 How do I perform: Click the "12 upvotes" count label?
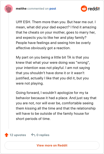(18, 135)
